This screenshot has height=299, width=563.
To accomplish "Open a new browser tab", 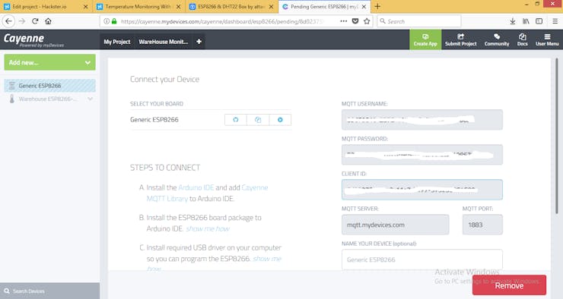I will [377, 6].
